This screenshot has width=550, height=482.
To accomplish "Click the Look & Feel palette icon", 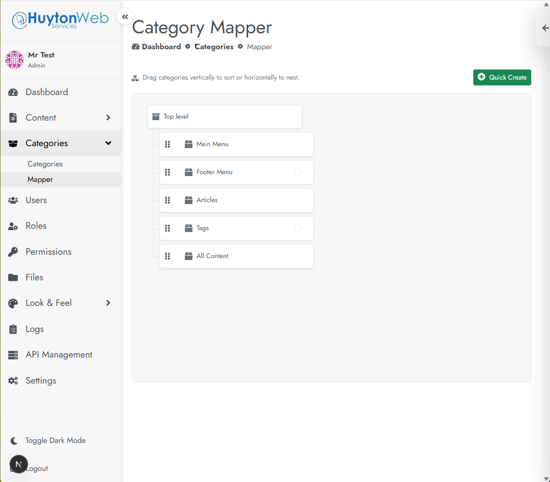I will pos(13,303).
